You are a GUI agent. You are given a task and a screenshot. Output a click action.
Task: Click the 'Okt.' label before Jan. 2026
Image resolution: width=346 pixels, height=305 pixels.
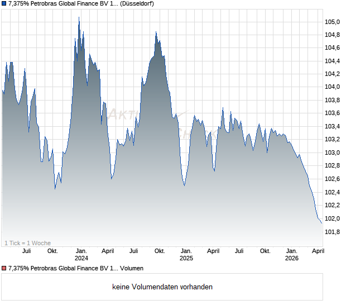coord(265,251)
